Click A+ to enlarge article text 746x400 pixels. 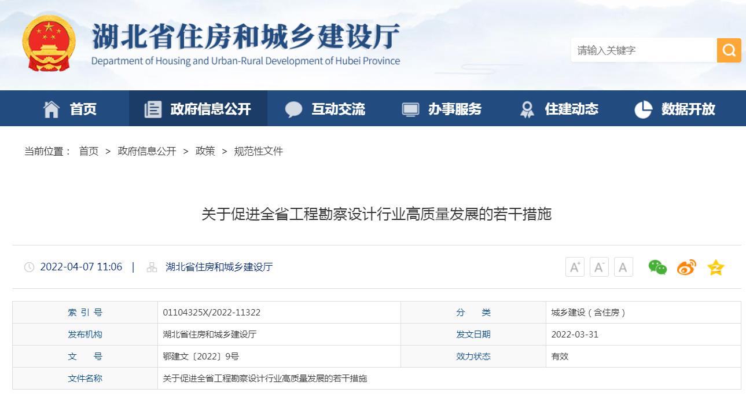coord(575,267)
